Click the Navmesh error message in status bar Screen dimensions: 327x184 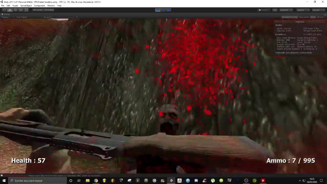(x=51, y=176)
